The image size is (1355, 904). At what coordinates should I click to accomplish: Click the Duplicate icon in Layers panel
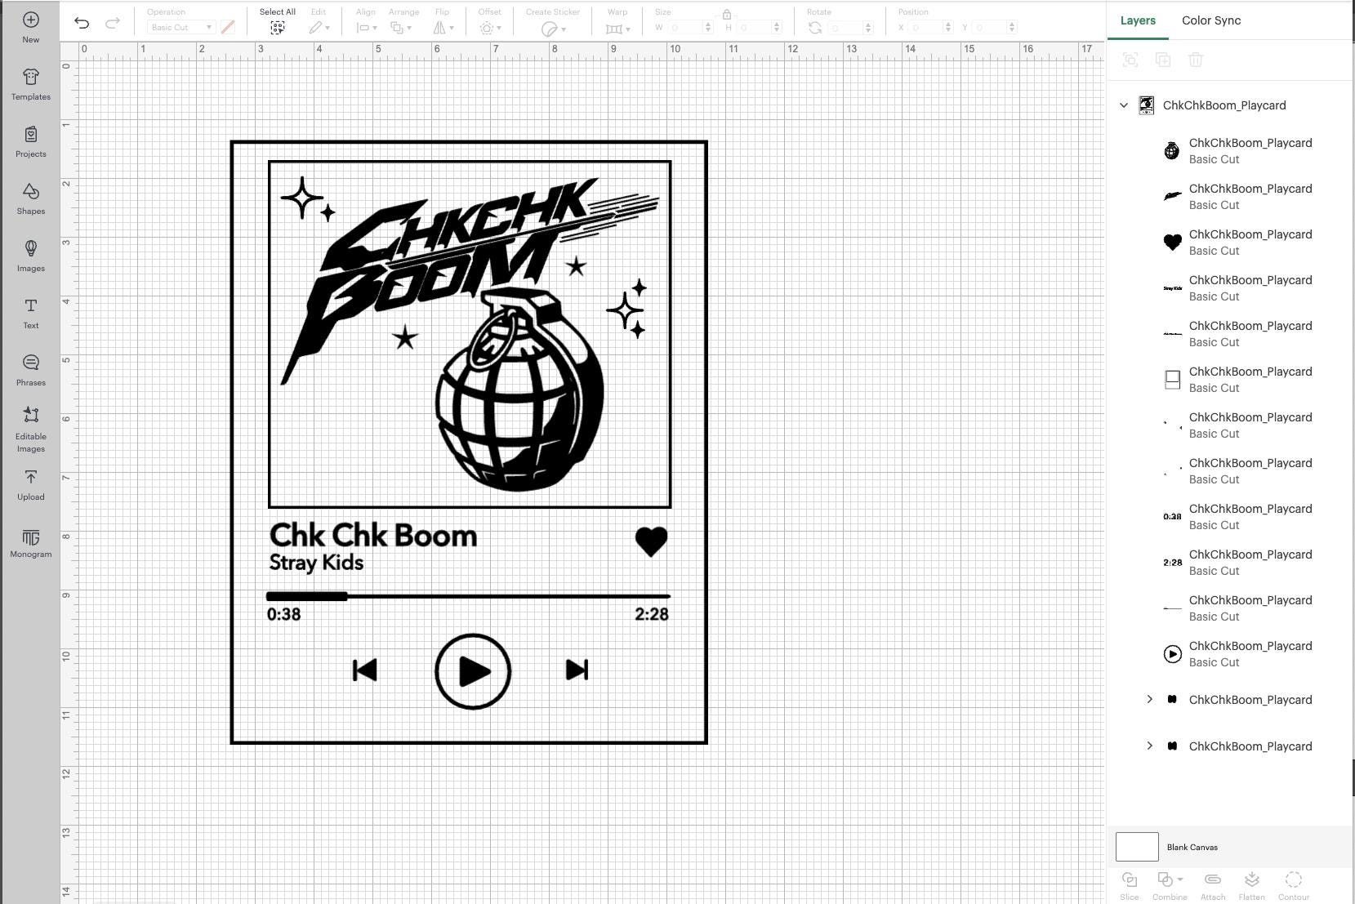pos(1163,60)
